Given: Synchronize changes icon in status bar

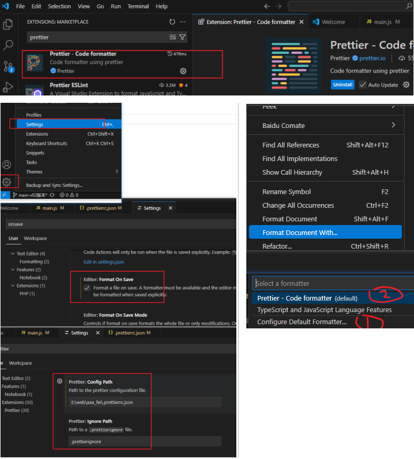Looking at the screenshot, I should click(52, 195).
